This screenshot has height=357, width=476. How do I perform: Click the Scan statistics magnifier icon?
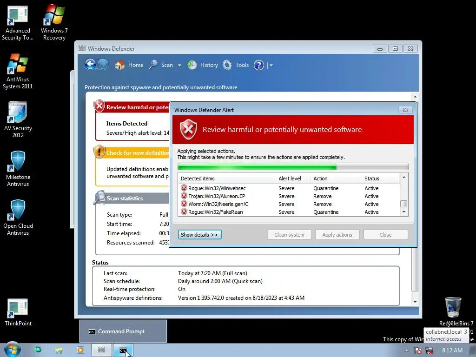(99, 197)
